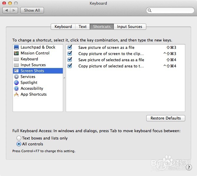Select 'Save picture of selected area as a file' row
The image size is (197, 176).
point(125,60)
